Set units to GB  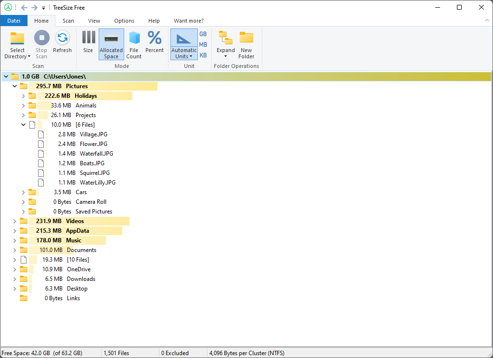pyautogui.click(x=203, y=34)
